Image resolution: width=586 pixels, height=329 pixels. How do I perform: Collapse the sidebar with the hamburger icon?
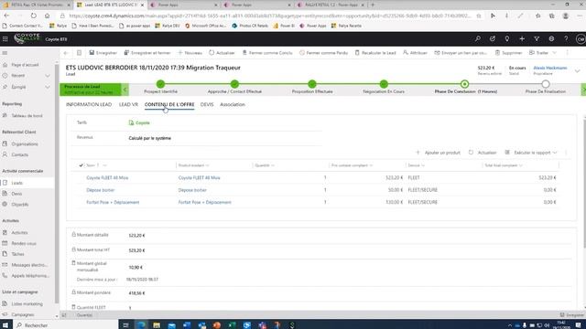coord(5,53)
